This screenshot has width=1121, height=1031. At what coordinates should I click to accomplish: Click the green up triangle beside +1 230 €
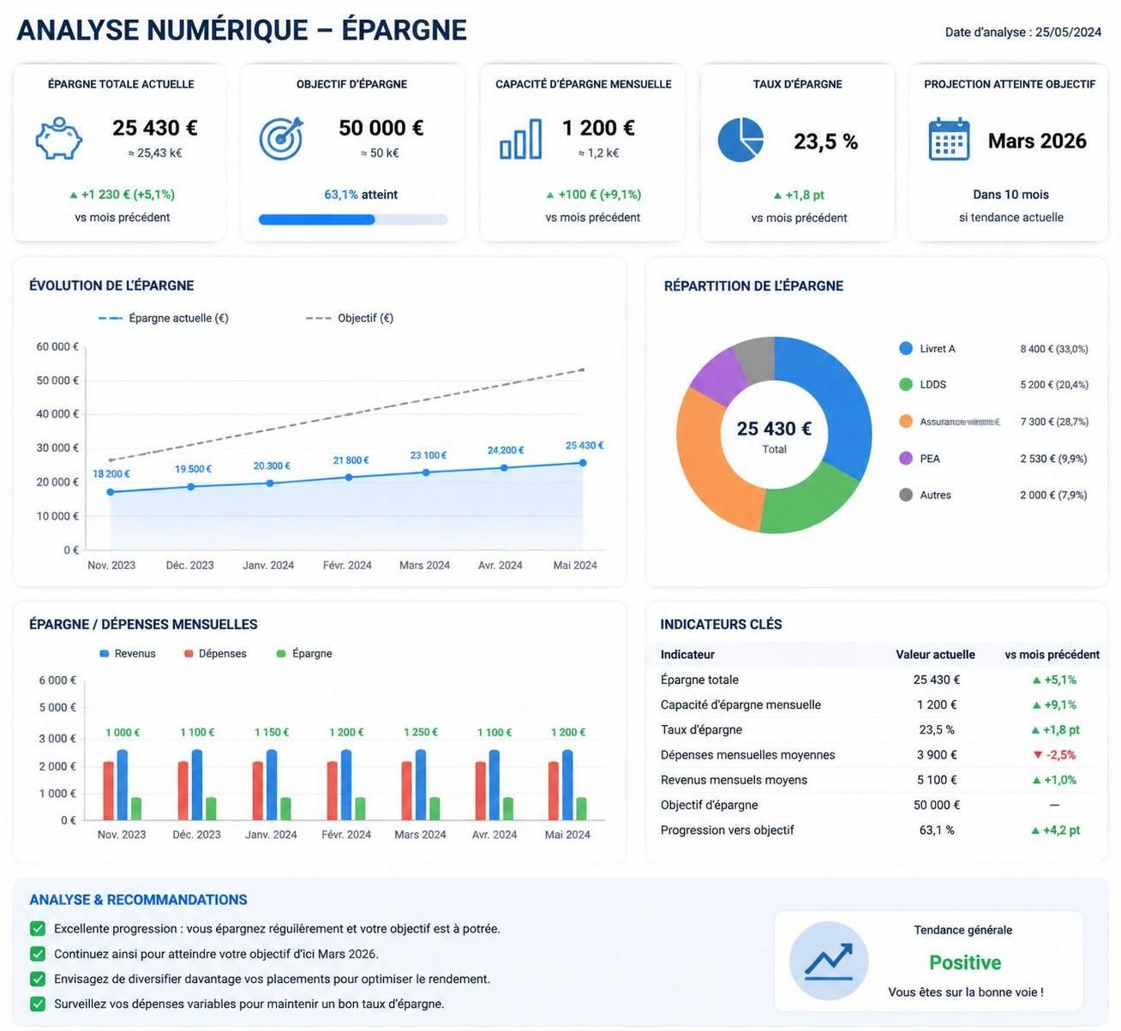(x=74, y=195)
